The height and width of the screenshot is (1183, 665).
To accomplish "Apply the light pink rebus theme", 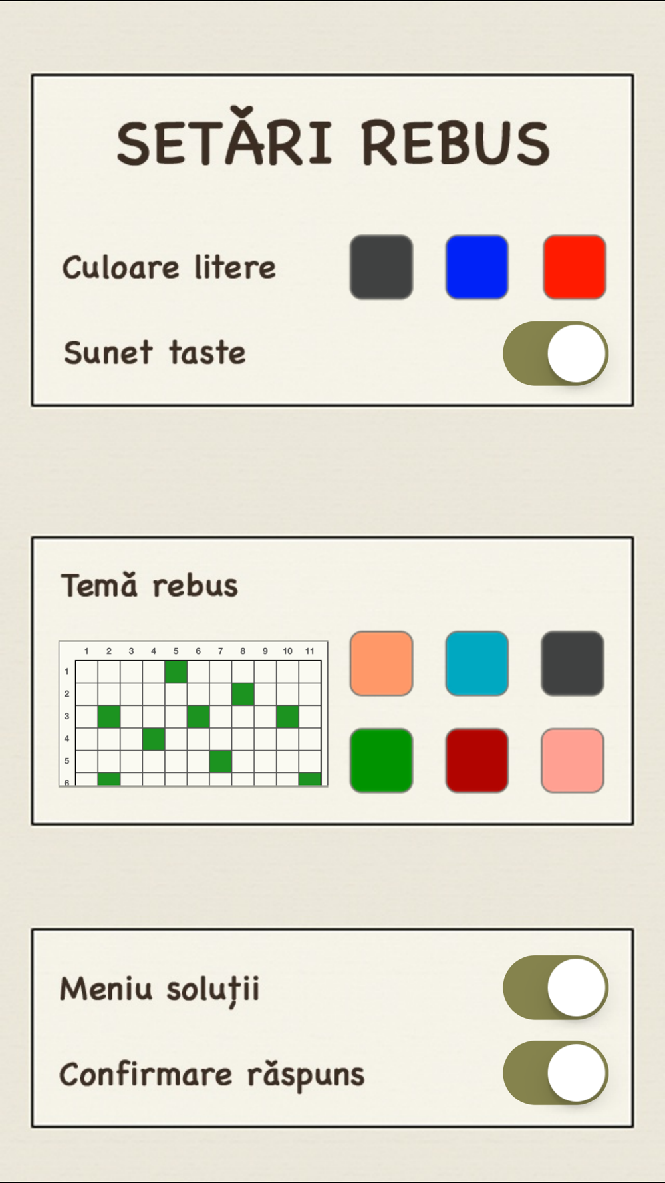I will (x=573, y=760).
